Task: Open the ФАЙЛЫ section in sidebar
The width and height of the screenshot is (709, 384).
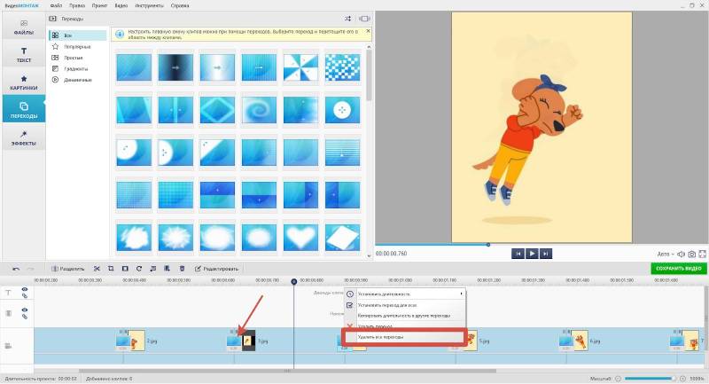Action: (24, 27)
